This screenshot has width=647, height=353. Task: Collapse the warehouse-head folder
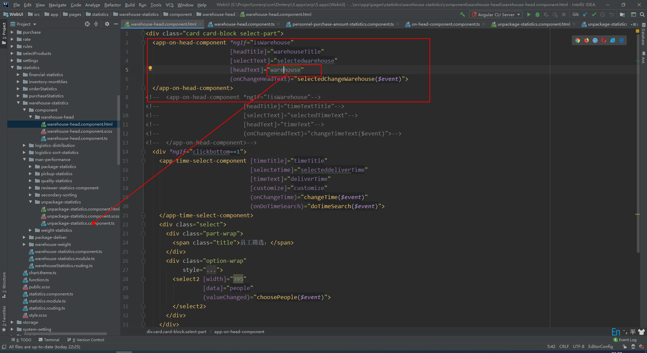pyautogui.click(x=30, y=117)
